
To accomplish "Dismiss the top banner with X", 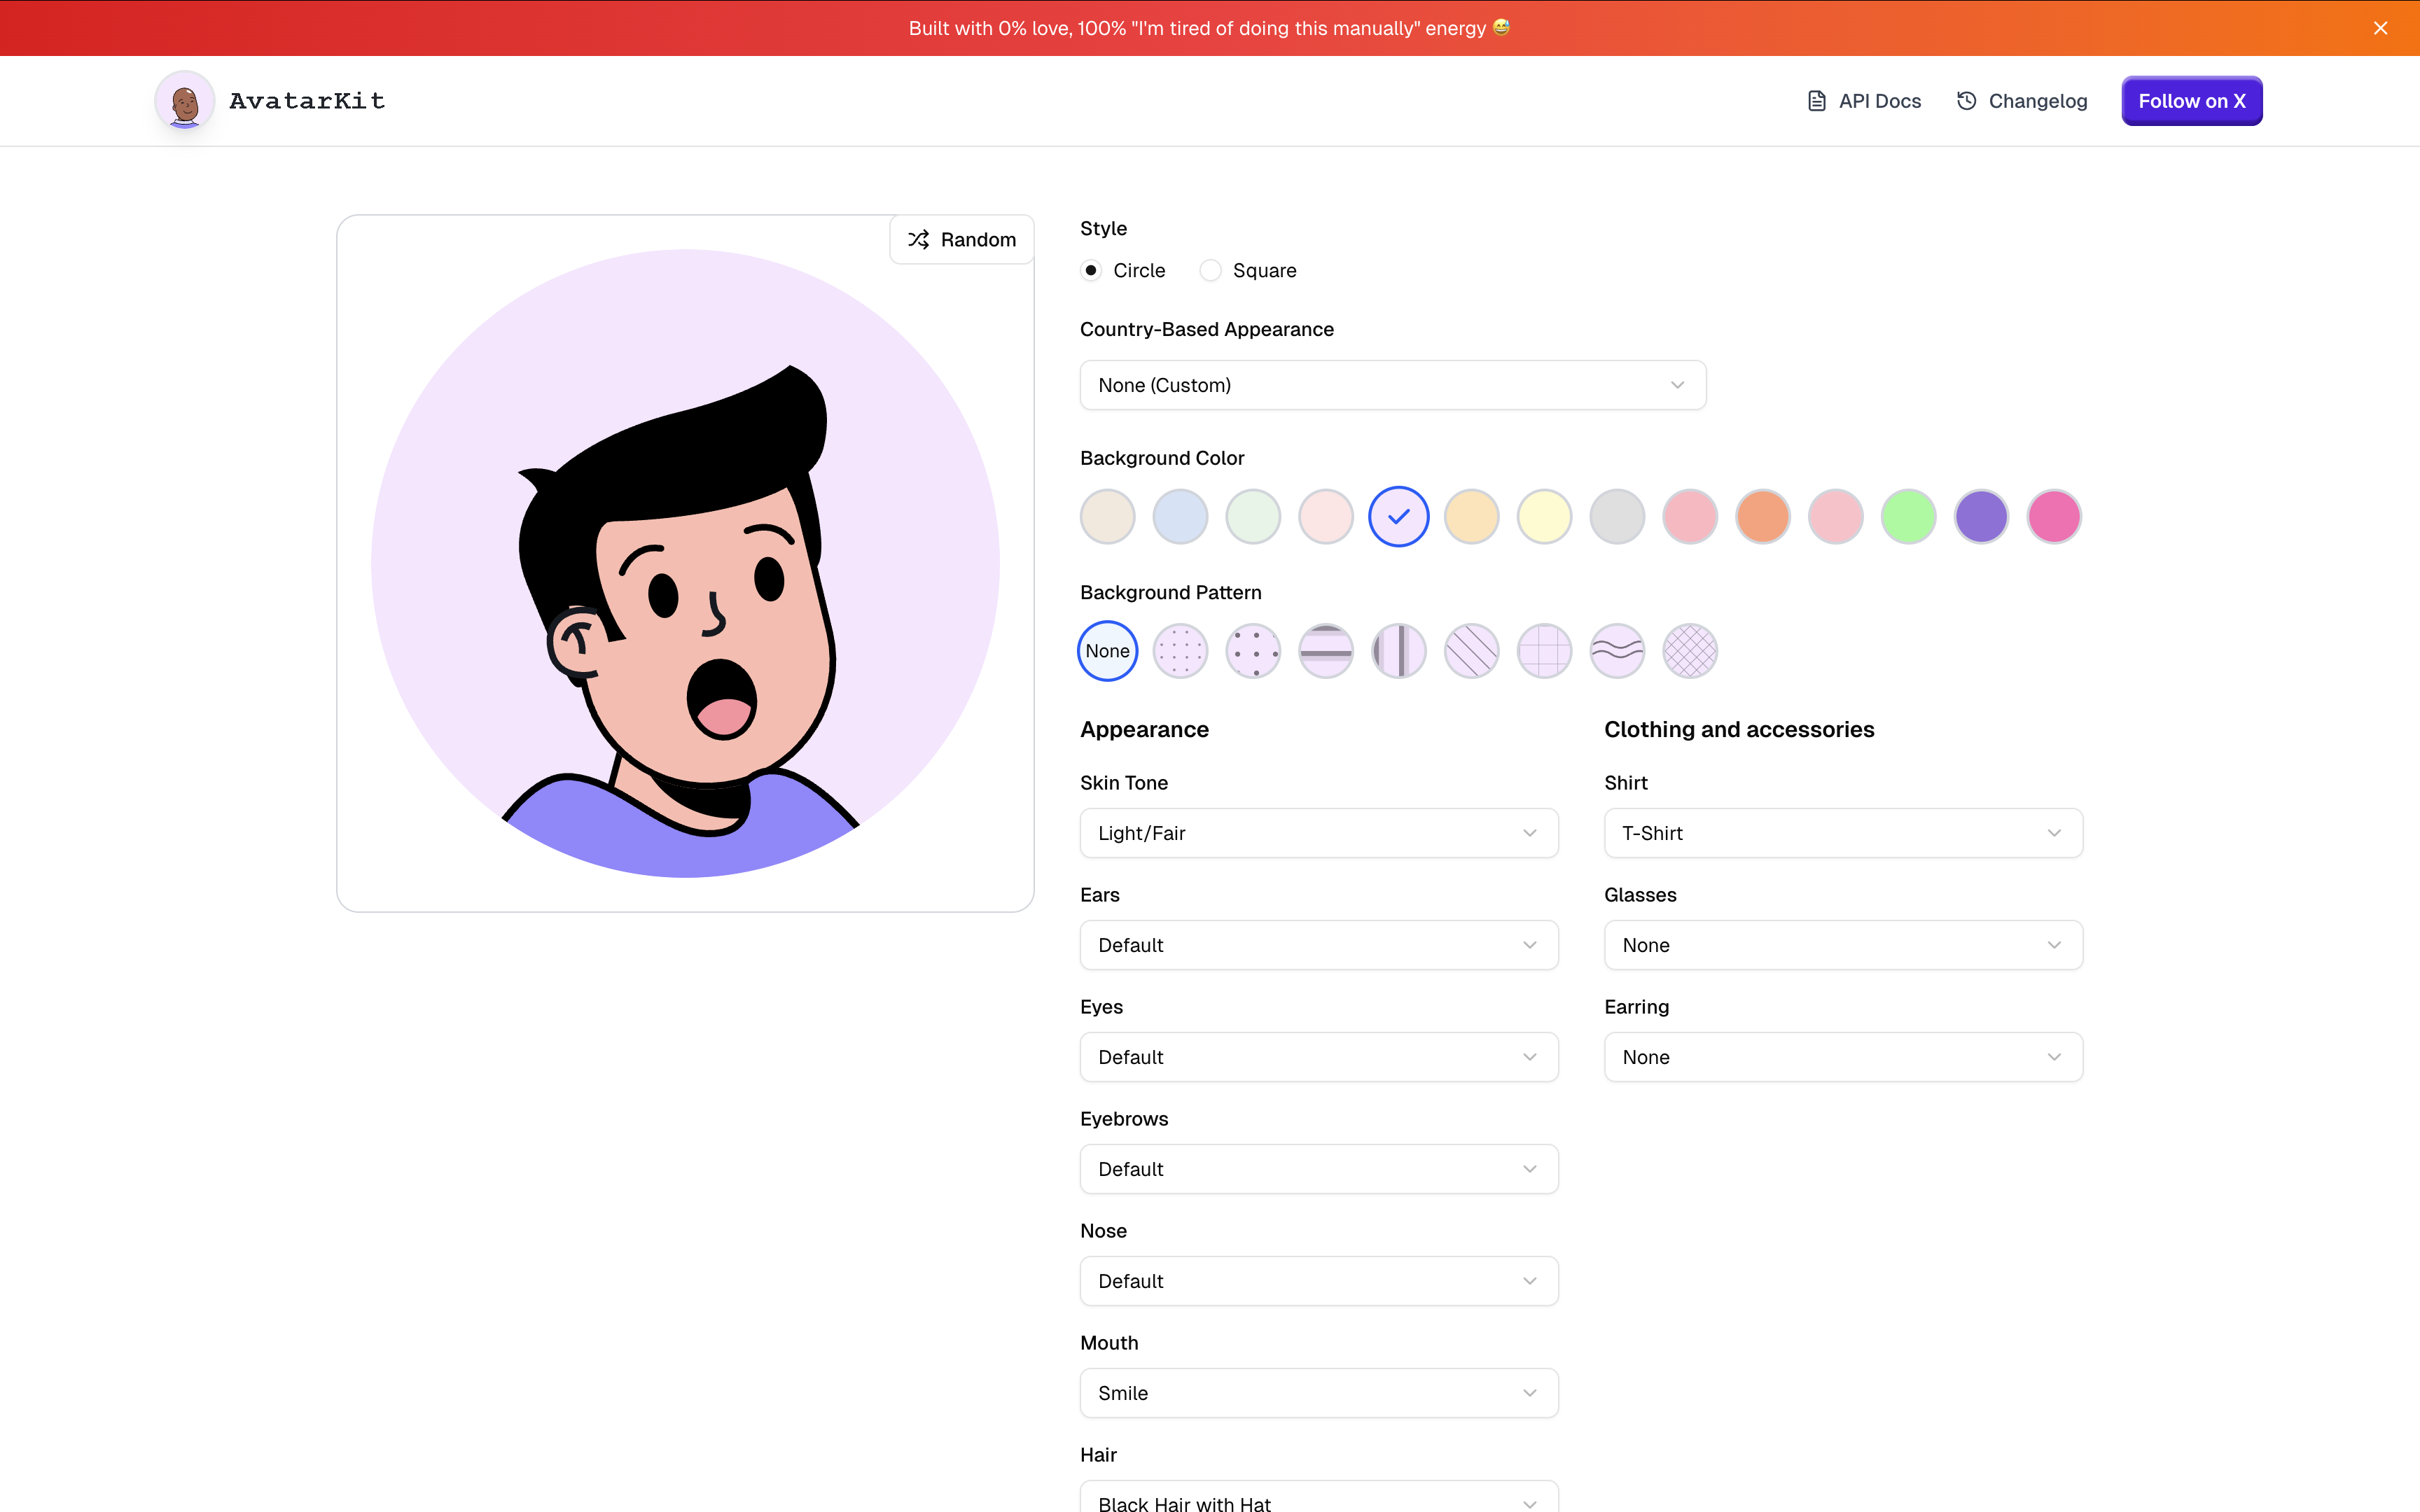I will pyautogui.click(x=2380, y=28).
